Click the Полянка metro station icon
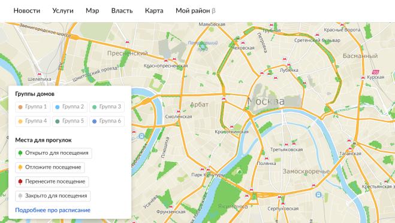395x223 pixels. click(x=267, y=158)
